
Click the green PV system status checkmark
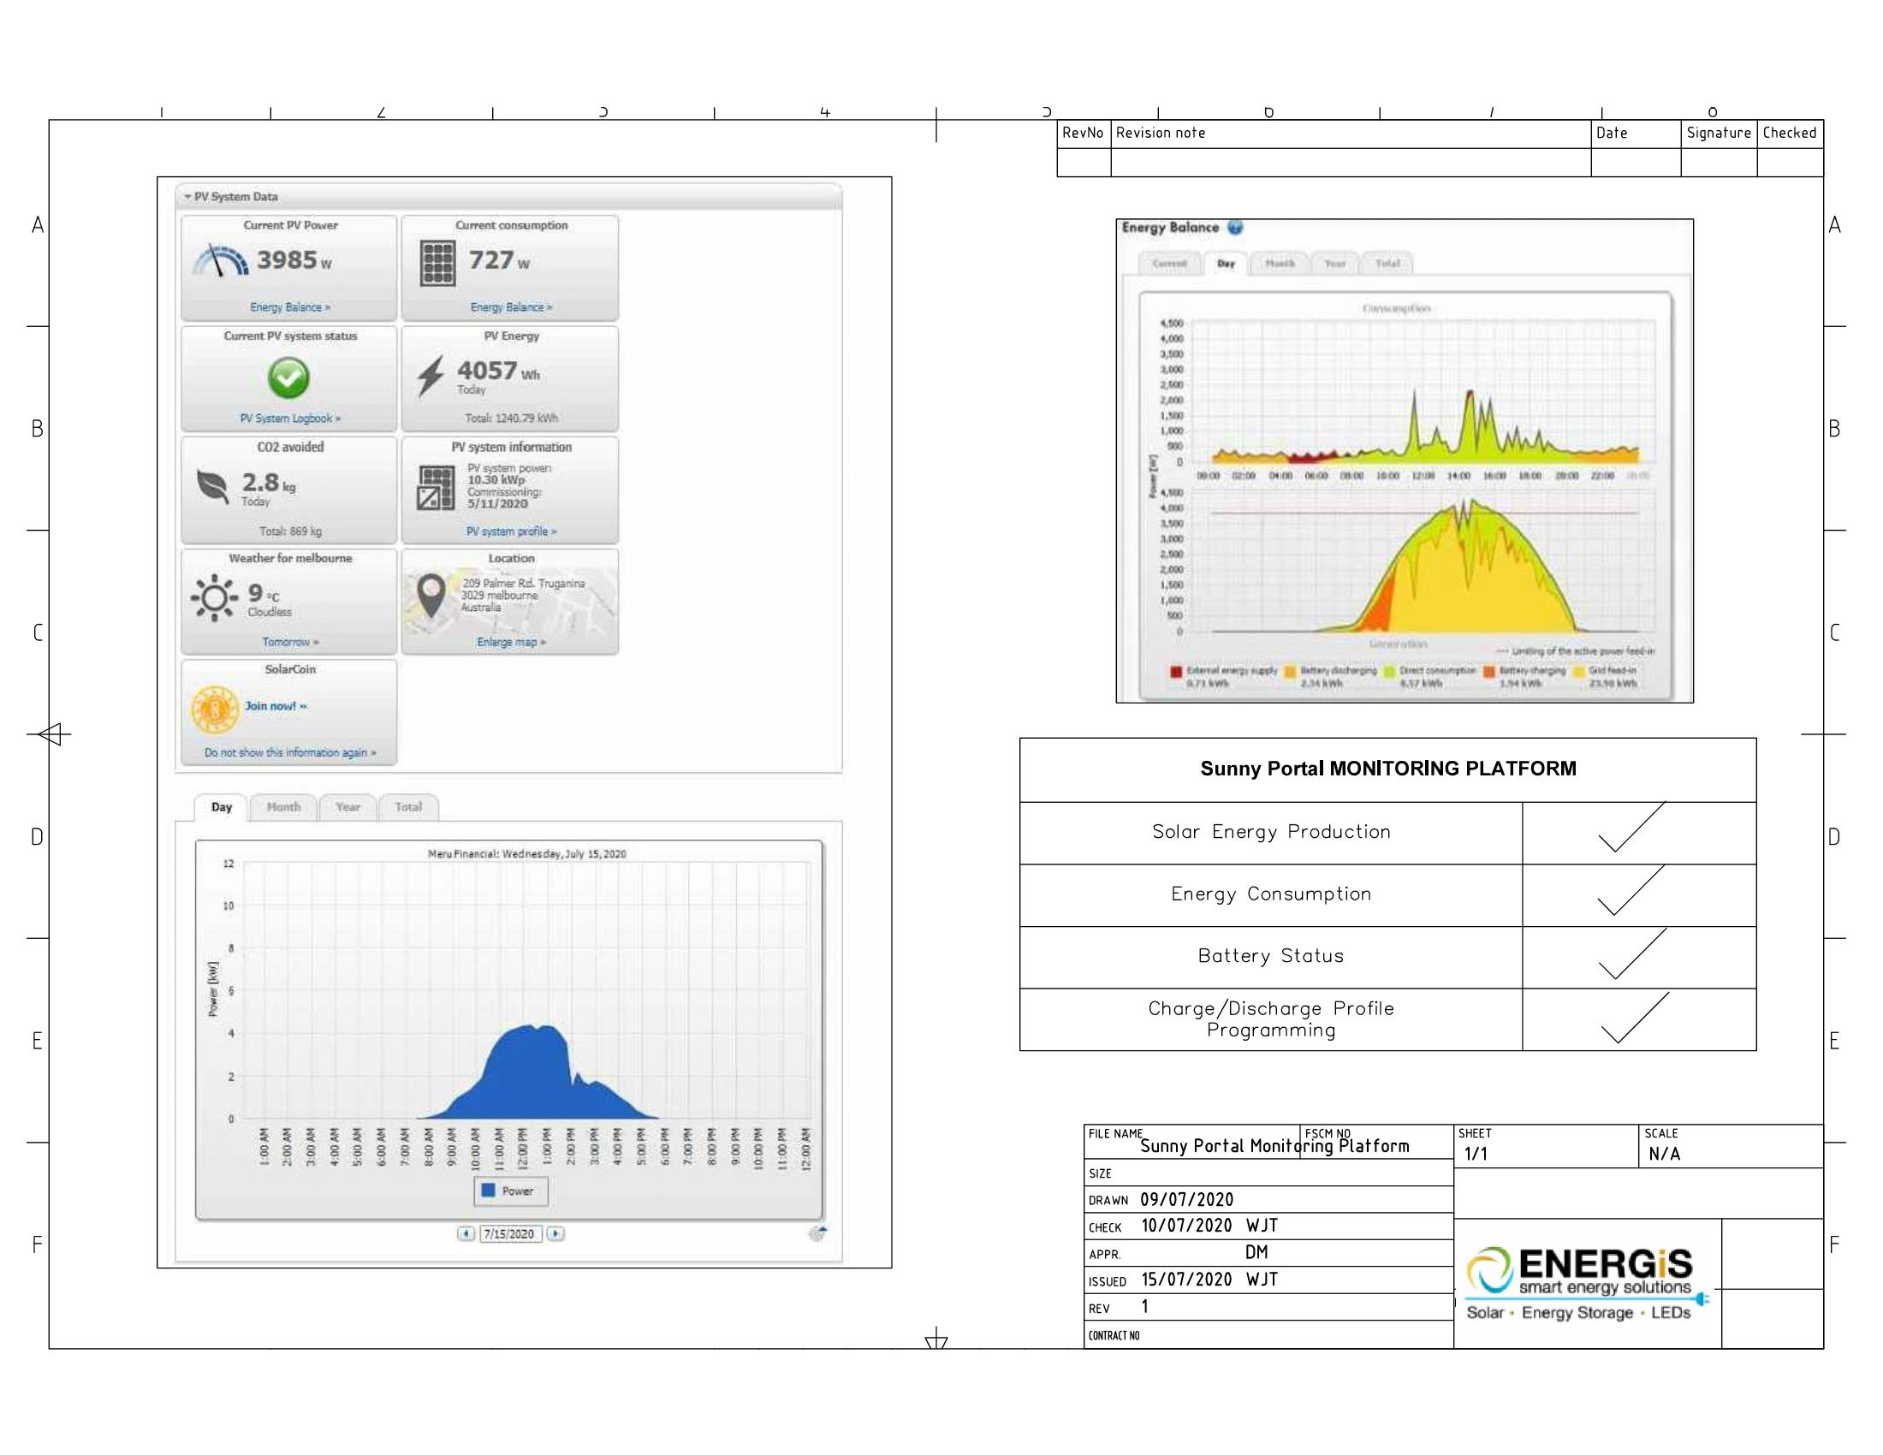(x=288, y=377)
